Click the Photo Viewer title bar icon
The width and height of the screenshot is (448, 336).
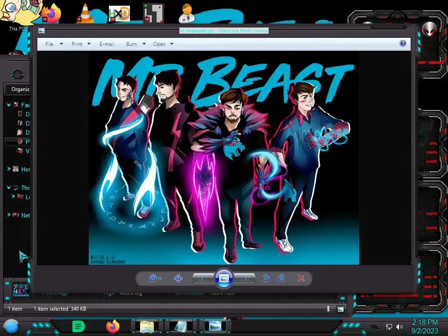point(42,31)
